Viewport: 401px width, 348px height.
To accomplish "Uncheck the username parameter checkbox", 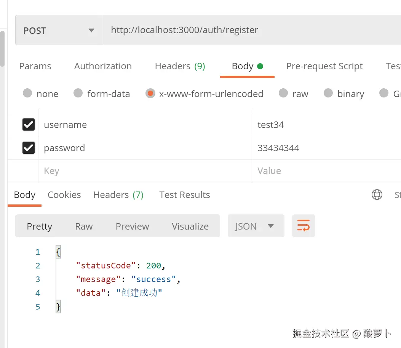I will pyautogui.click(x=29, y=125).
